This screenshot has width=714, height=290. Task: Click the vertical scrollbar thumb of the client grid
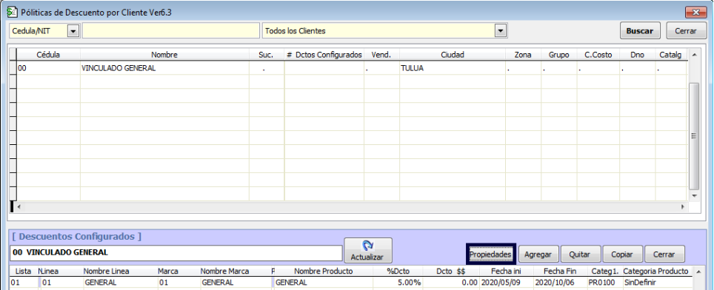point(694,136)
